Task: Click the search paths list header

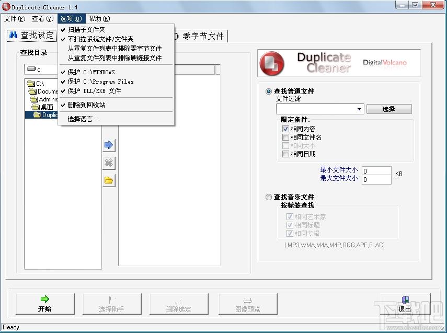Action: pyautogui.click(x=194, y=70)
